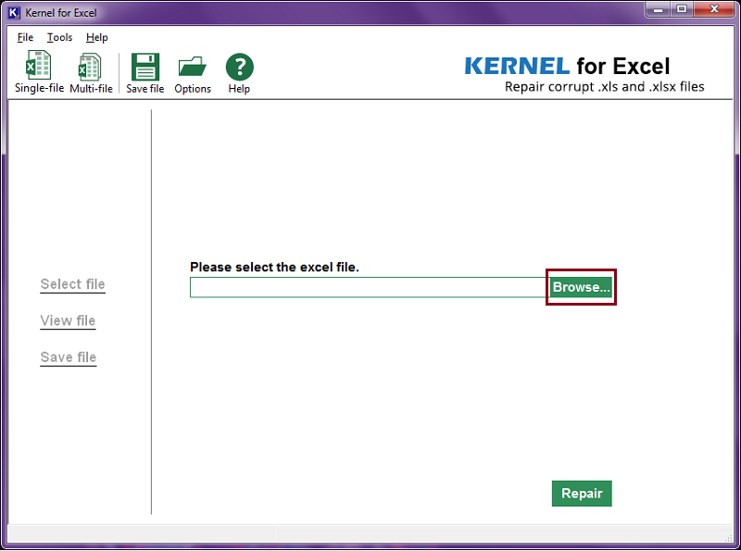Open the File menu
The width and height of the screenshot is (741, 551).
tap(25, 37)
